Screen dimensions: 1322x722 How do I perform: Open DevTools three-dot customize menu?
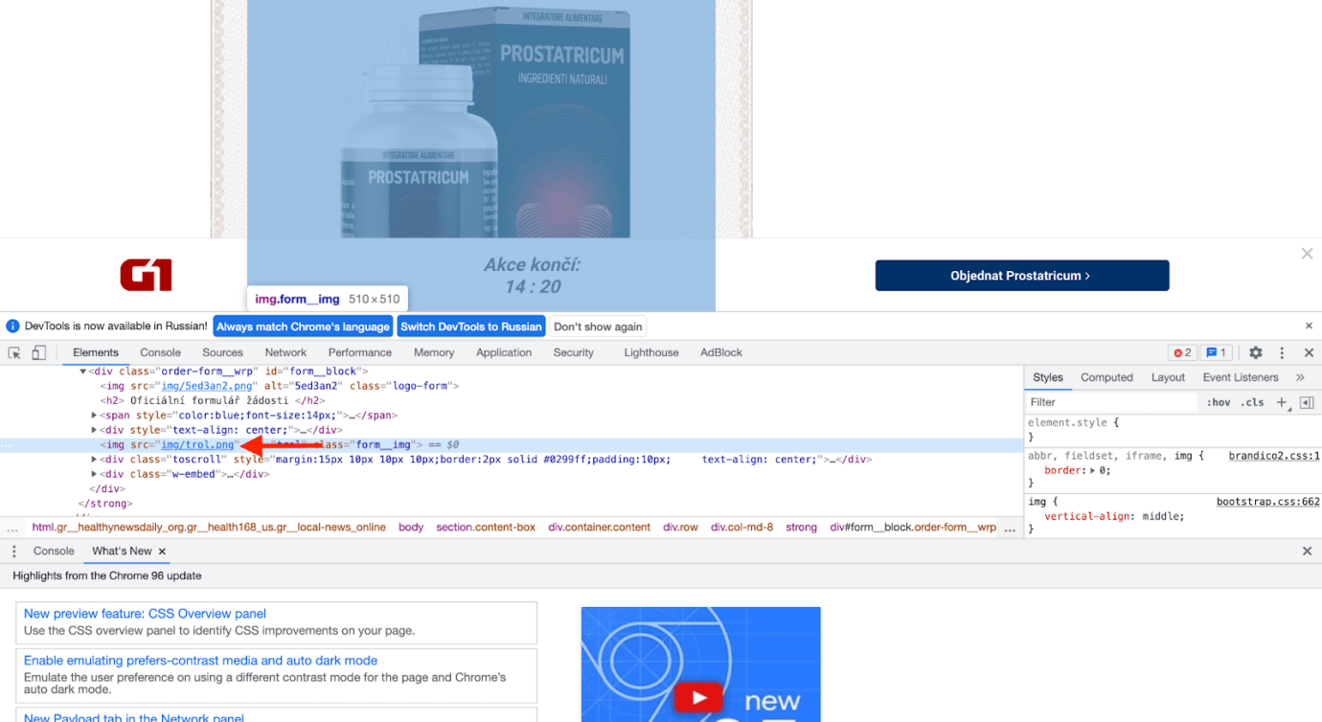point(1282,352)
